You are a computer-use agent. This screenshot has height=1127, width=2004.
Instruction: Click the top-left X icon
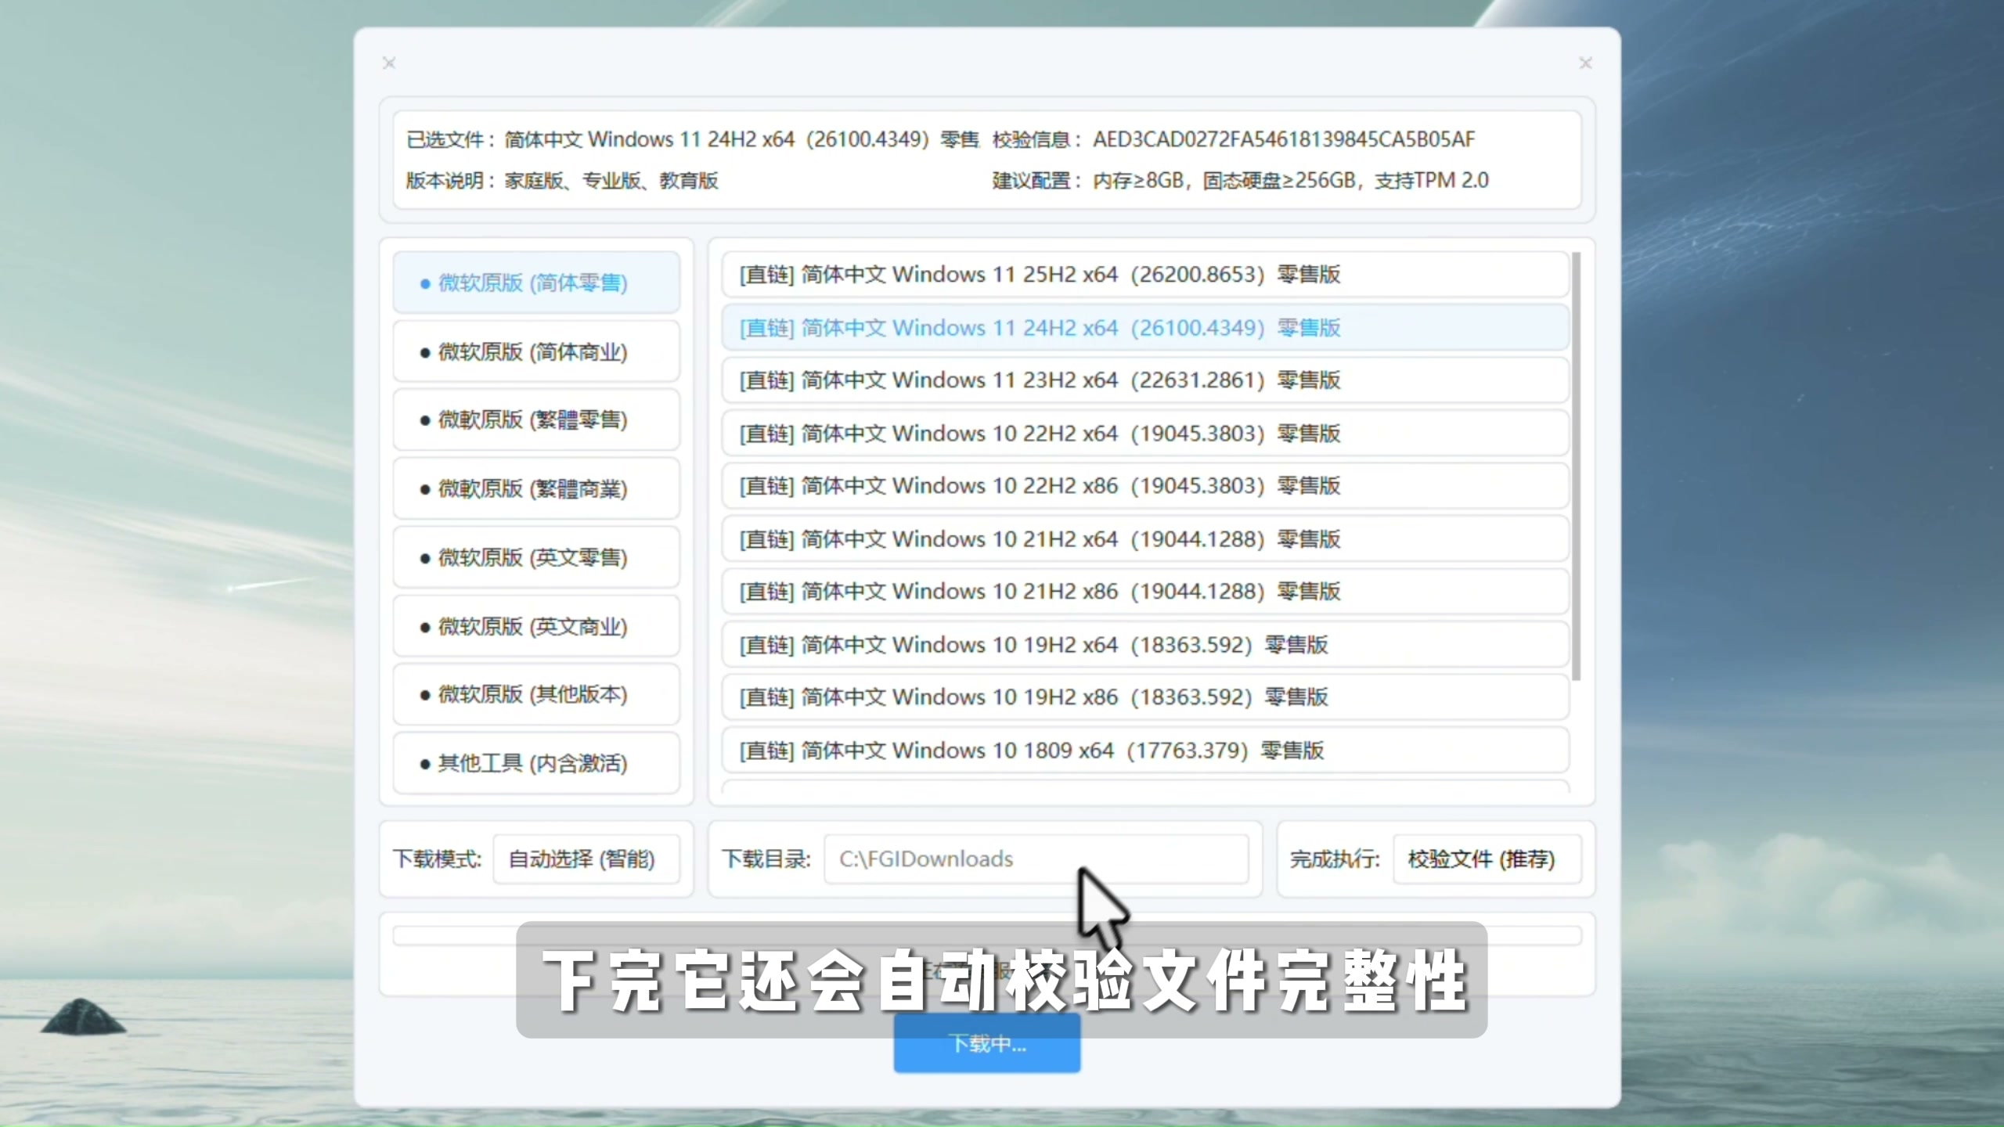click(x=389, y=63)
